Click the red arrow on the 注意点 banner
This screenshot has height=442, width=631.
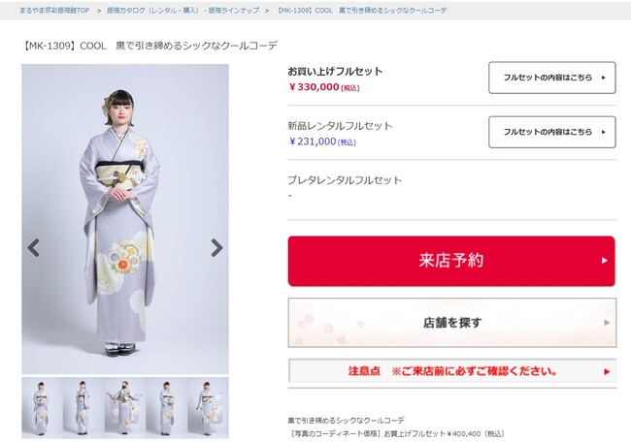(x=607, y=371)
